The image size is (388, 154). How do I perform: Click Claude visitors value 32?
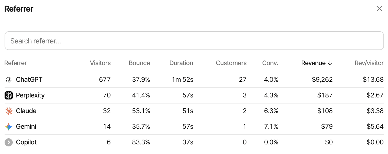pos(107,111)
